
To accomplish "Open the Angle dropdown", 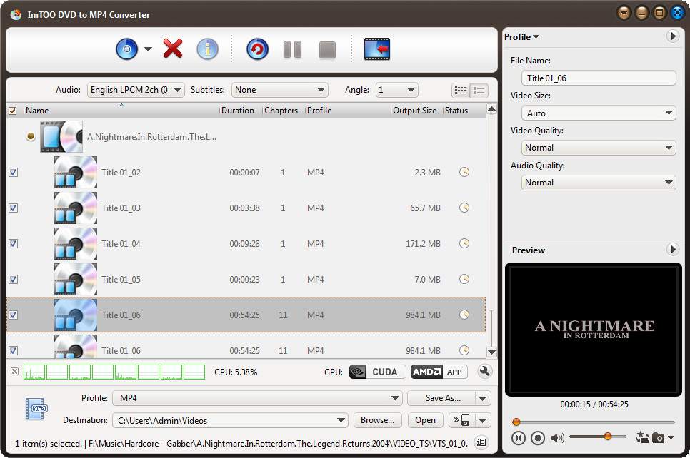I will click(x=397, y=90).
